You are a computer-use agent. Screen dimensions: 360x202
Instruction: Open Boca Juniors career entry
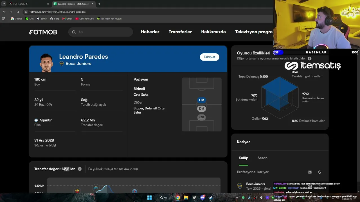point(256,184)
